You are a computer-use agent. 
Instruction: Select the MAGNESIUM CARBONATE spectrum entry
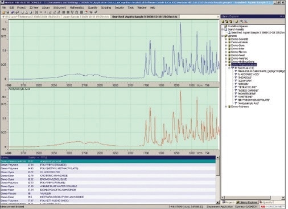click(261, 71)
